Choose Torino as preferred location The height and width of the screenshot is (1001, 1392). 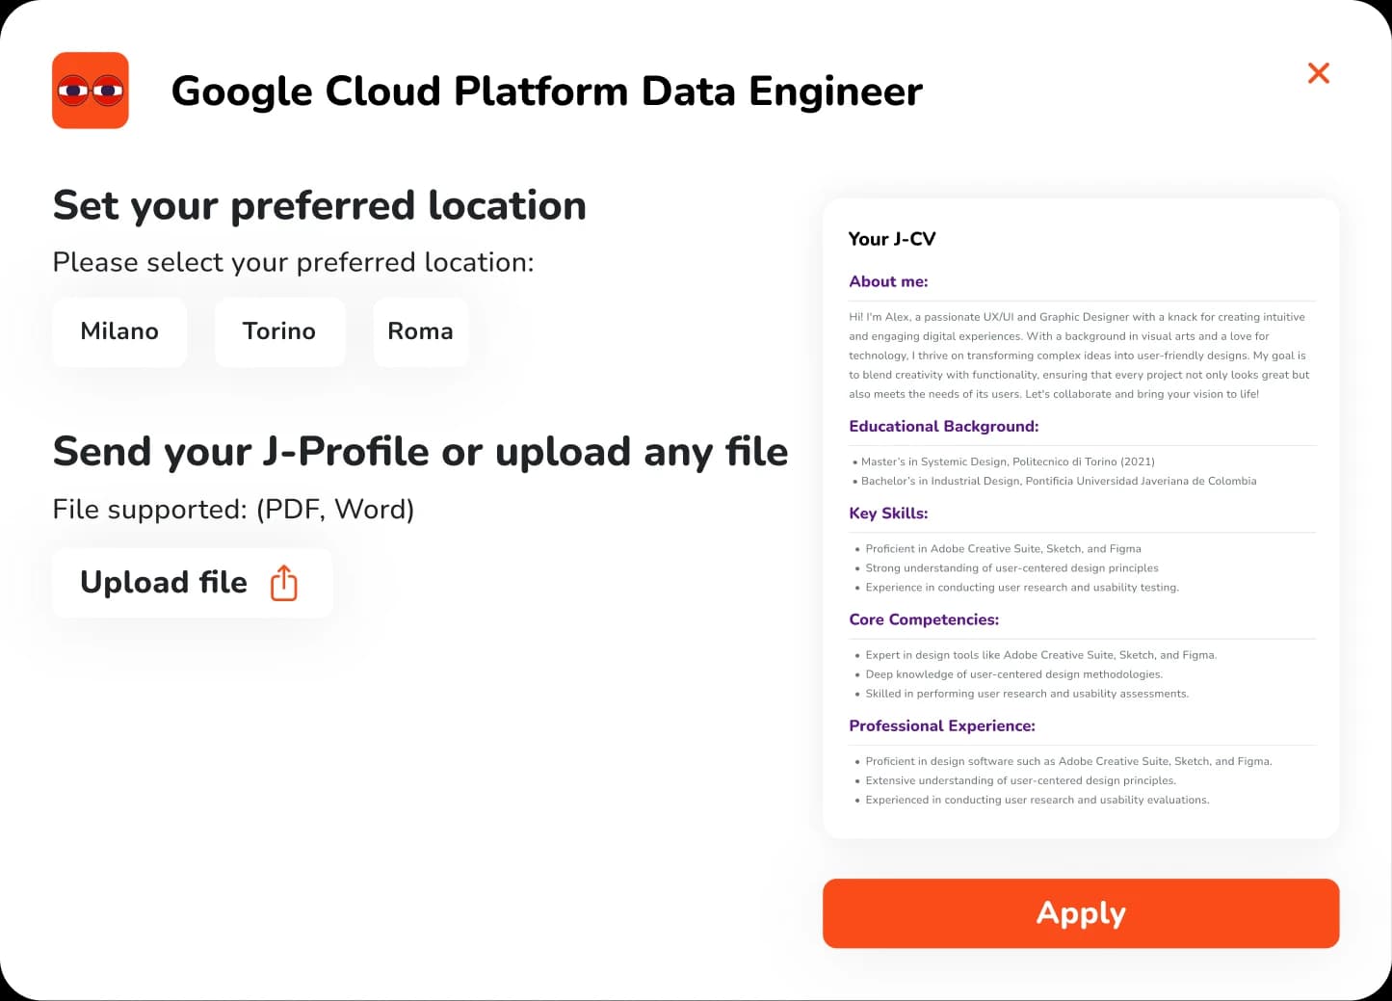click(x=279, y=331)
